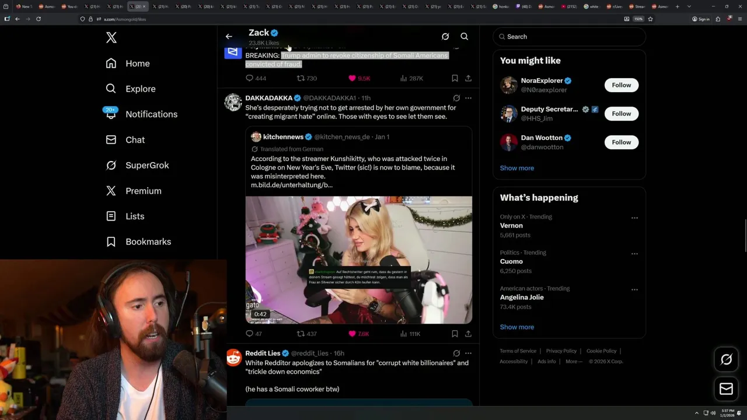Image resolution: width=747 pixels, height=420 pixels.
Task: Unlike DAKKADAKKA post with 7.6K likes
Action: pos(359,334)
